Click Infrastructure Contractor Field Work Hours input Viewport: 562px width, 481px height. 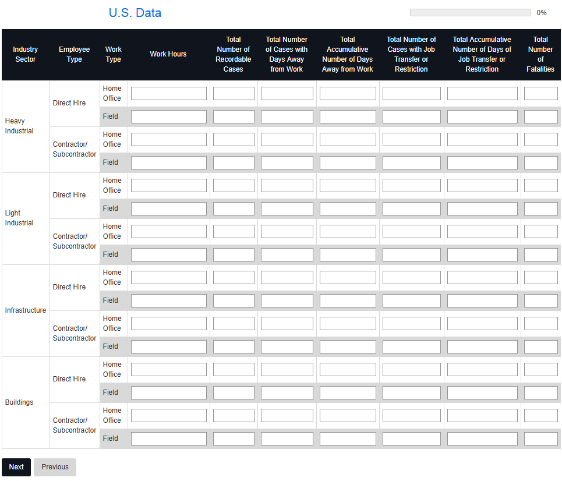[x=168, y=347]
